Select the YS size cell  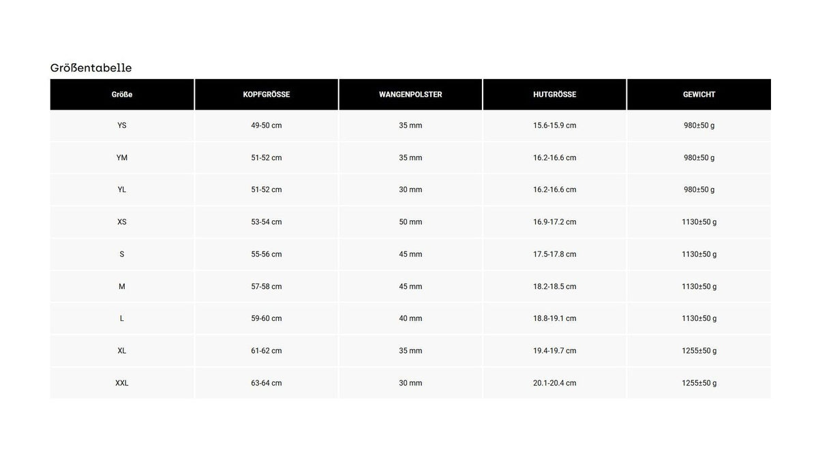pos(122,125)
